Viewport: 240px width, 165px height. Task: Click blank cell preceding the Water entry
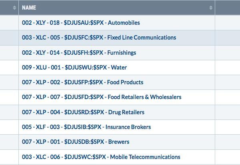coord(9,68)
